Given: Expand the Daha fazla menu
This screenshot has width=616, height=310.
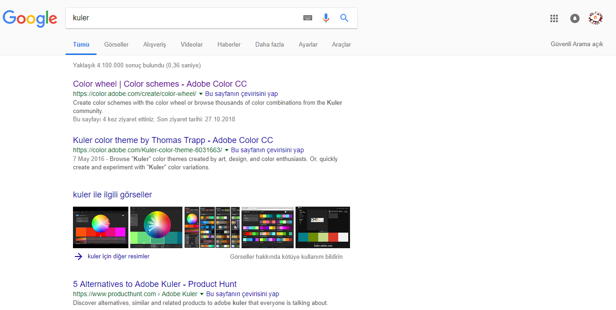Looking at the screenshot, I should (x=270, y=45).
